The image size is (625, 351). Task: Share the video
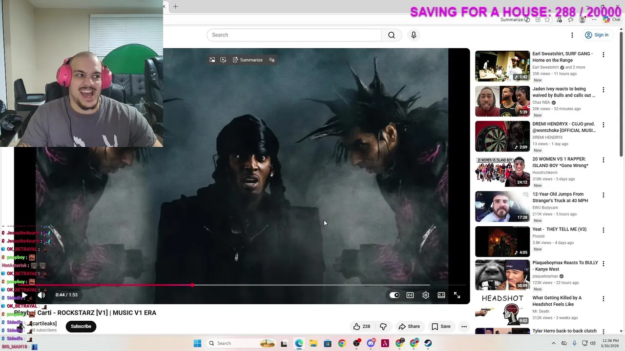tap(409, 327)
